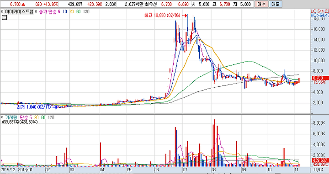Open the data table grid icon
This screenshot has height=174, width=329.
tap(4, 18)
